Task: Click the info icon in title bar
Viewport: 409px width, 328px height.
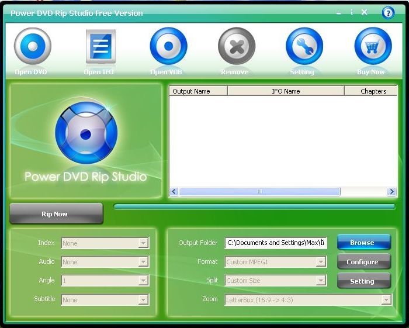Action: pyautogui.click(x=351, y=12)
